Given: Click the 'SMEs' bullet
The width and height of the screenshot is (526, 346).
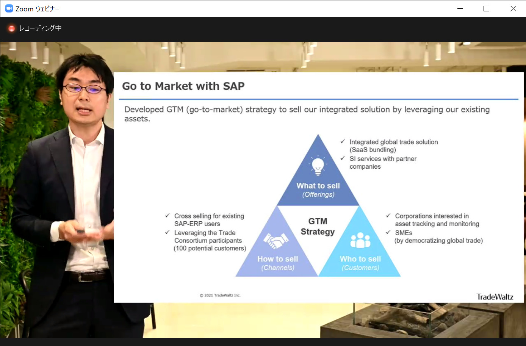Looking at the screenshot, I should (x=404, y=233).
